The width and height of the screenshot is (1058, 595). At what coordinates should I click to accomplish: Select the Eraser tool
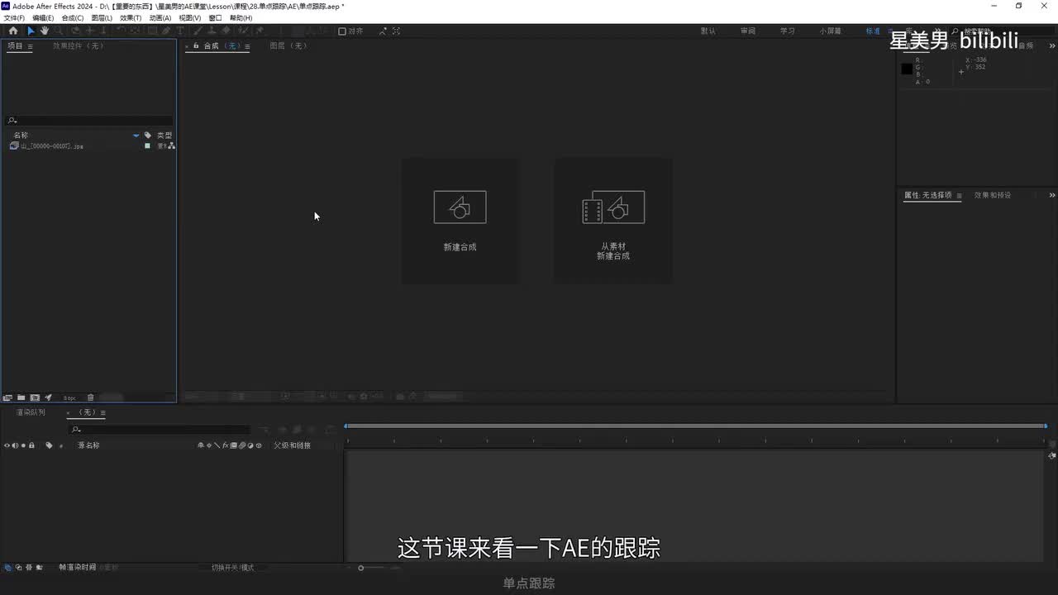point(226,31)
